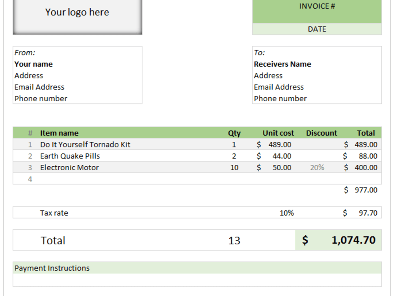The height and width of the screenshot is (296, 394).
Task: Select Phone number in From box
Action: (41, 99)
